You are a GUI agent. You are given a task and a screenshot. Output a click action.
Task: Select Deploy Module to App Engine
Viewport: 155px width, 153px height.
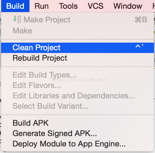pos(77,144)
